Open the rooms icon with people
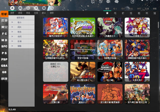This screenshot has width=160, height=112. [x=20, y=8]
